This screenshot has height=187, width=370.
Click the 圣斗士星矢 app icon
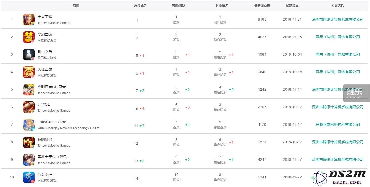(x=29, y=160)
